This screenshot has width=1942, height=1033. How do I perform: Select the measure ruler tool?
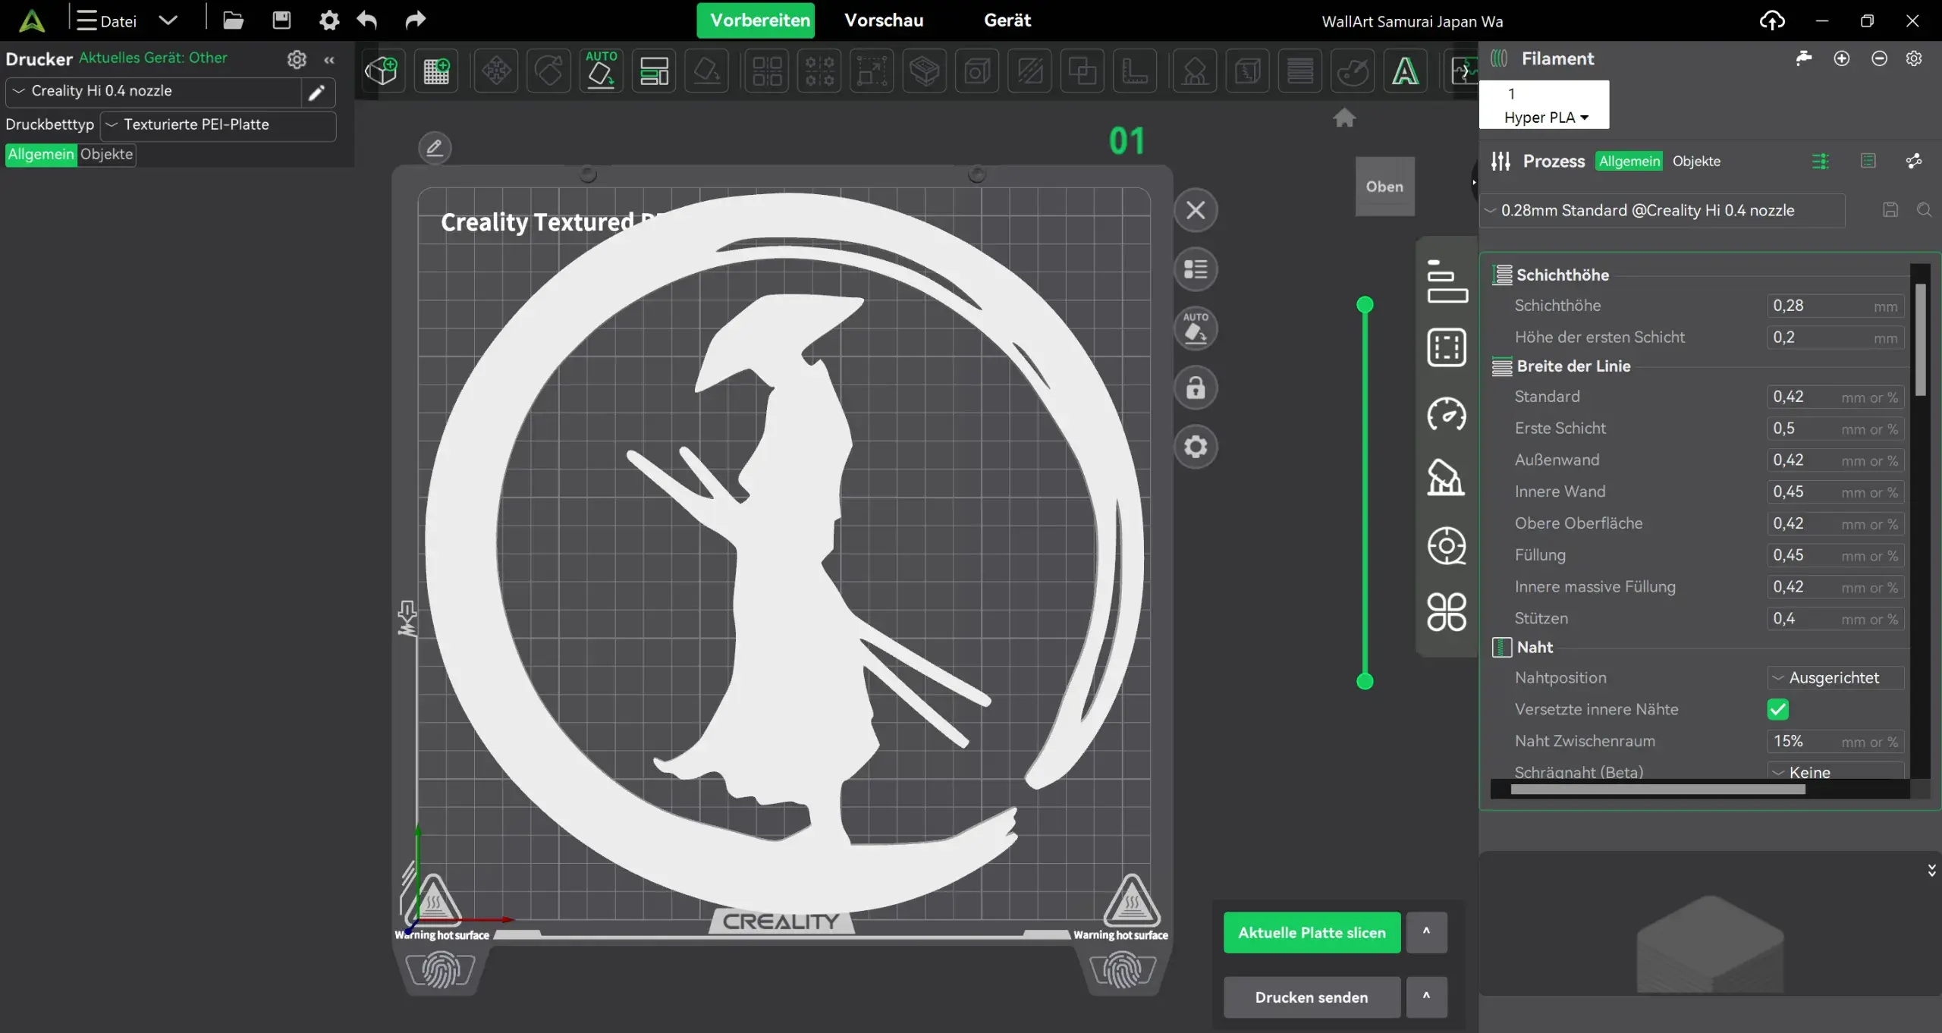(1135, 71)
